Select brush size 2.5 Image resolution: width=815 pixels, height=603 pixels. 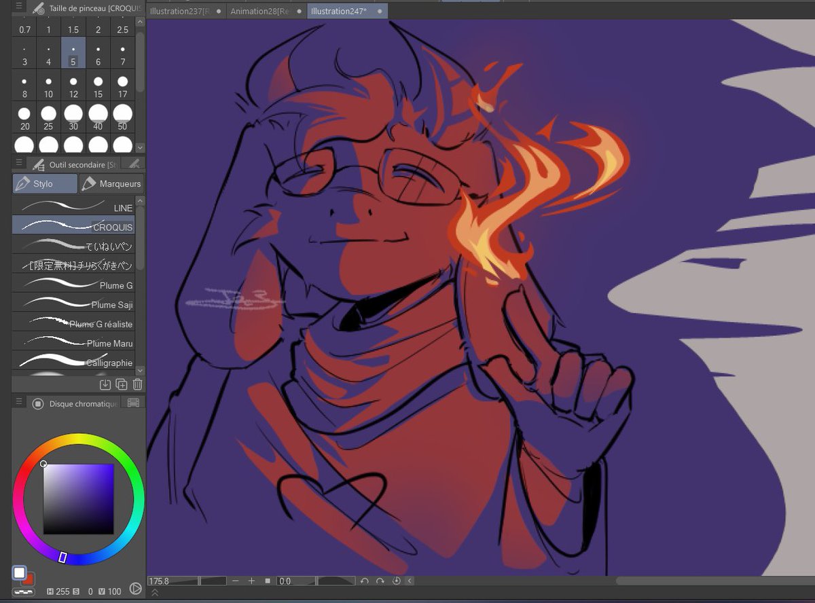click(x=122, y=27)
